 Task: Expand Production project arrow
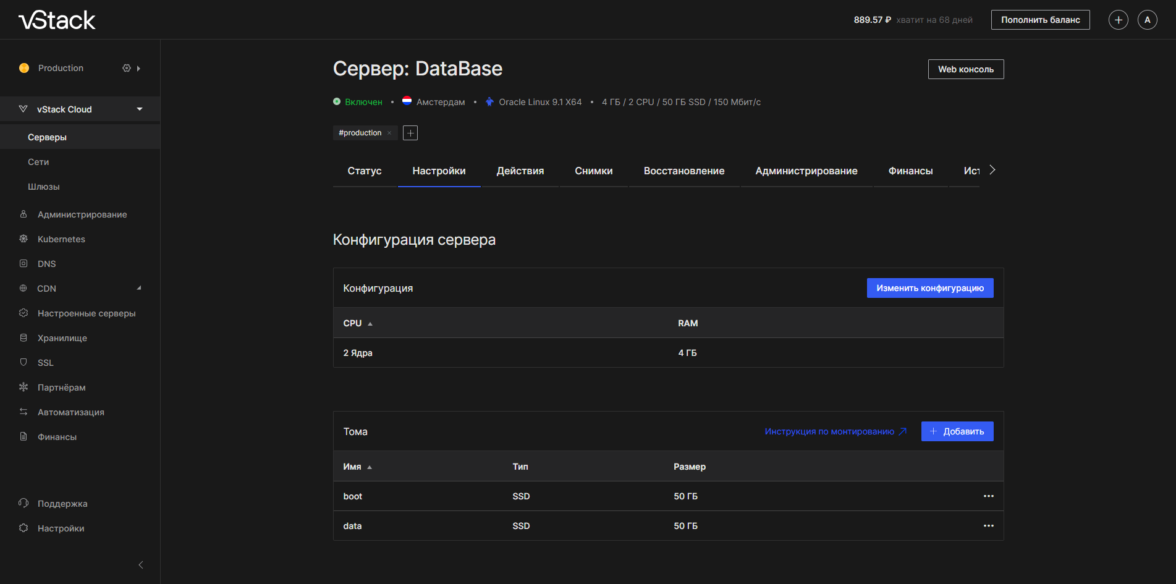(x=138, y=69)
